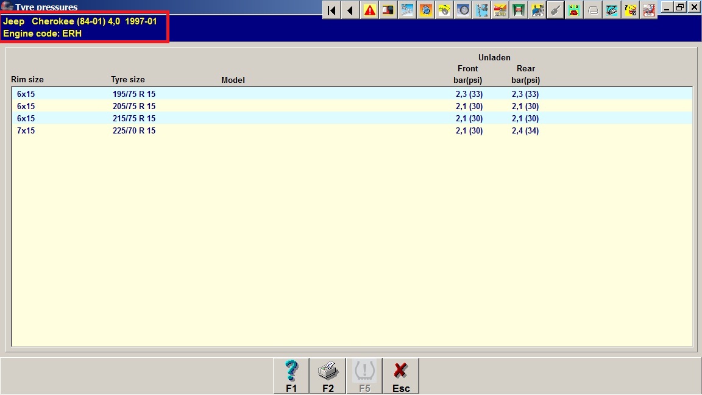Open help with the F1 button
Screen dimensions: 702x395
coord(291,375)
